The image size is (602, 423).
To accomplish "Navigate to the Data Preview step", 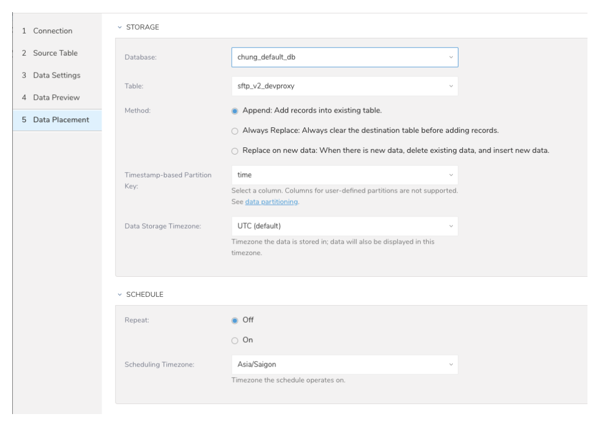I will [x=56, y=98].
